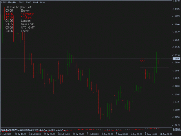Click price level 1.1075 on the axis
Viewport: 181px width, 136px height.
[176, 16]
